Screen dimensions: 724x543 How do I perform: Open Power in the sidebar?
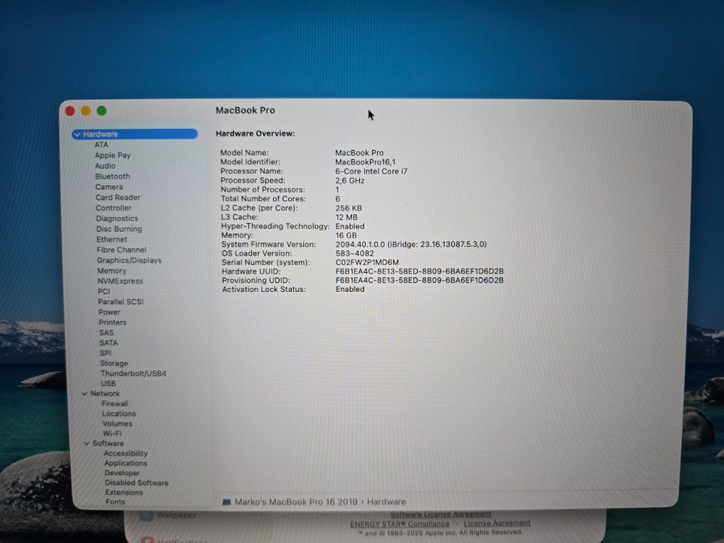(x=109, y=312)
